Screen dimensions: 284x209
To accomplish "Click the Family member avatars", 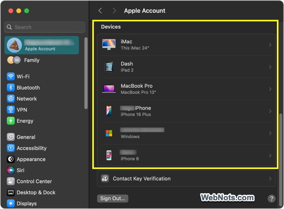I will point(14,60).
